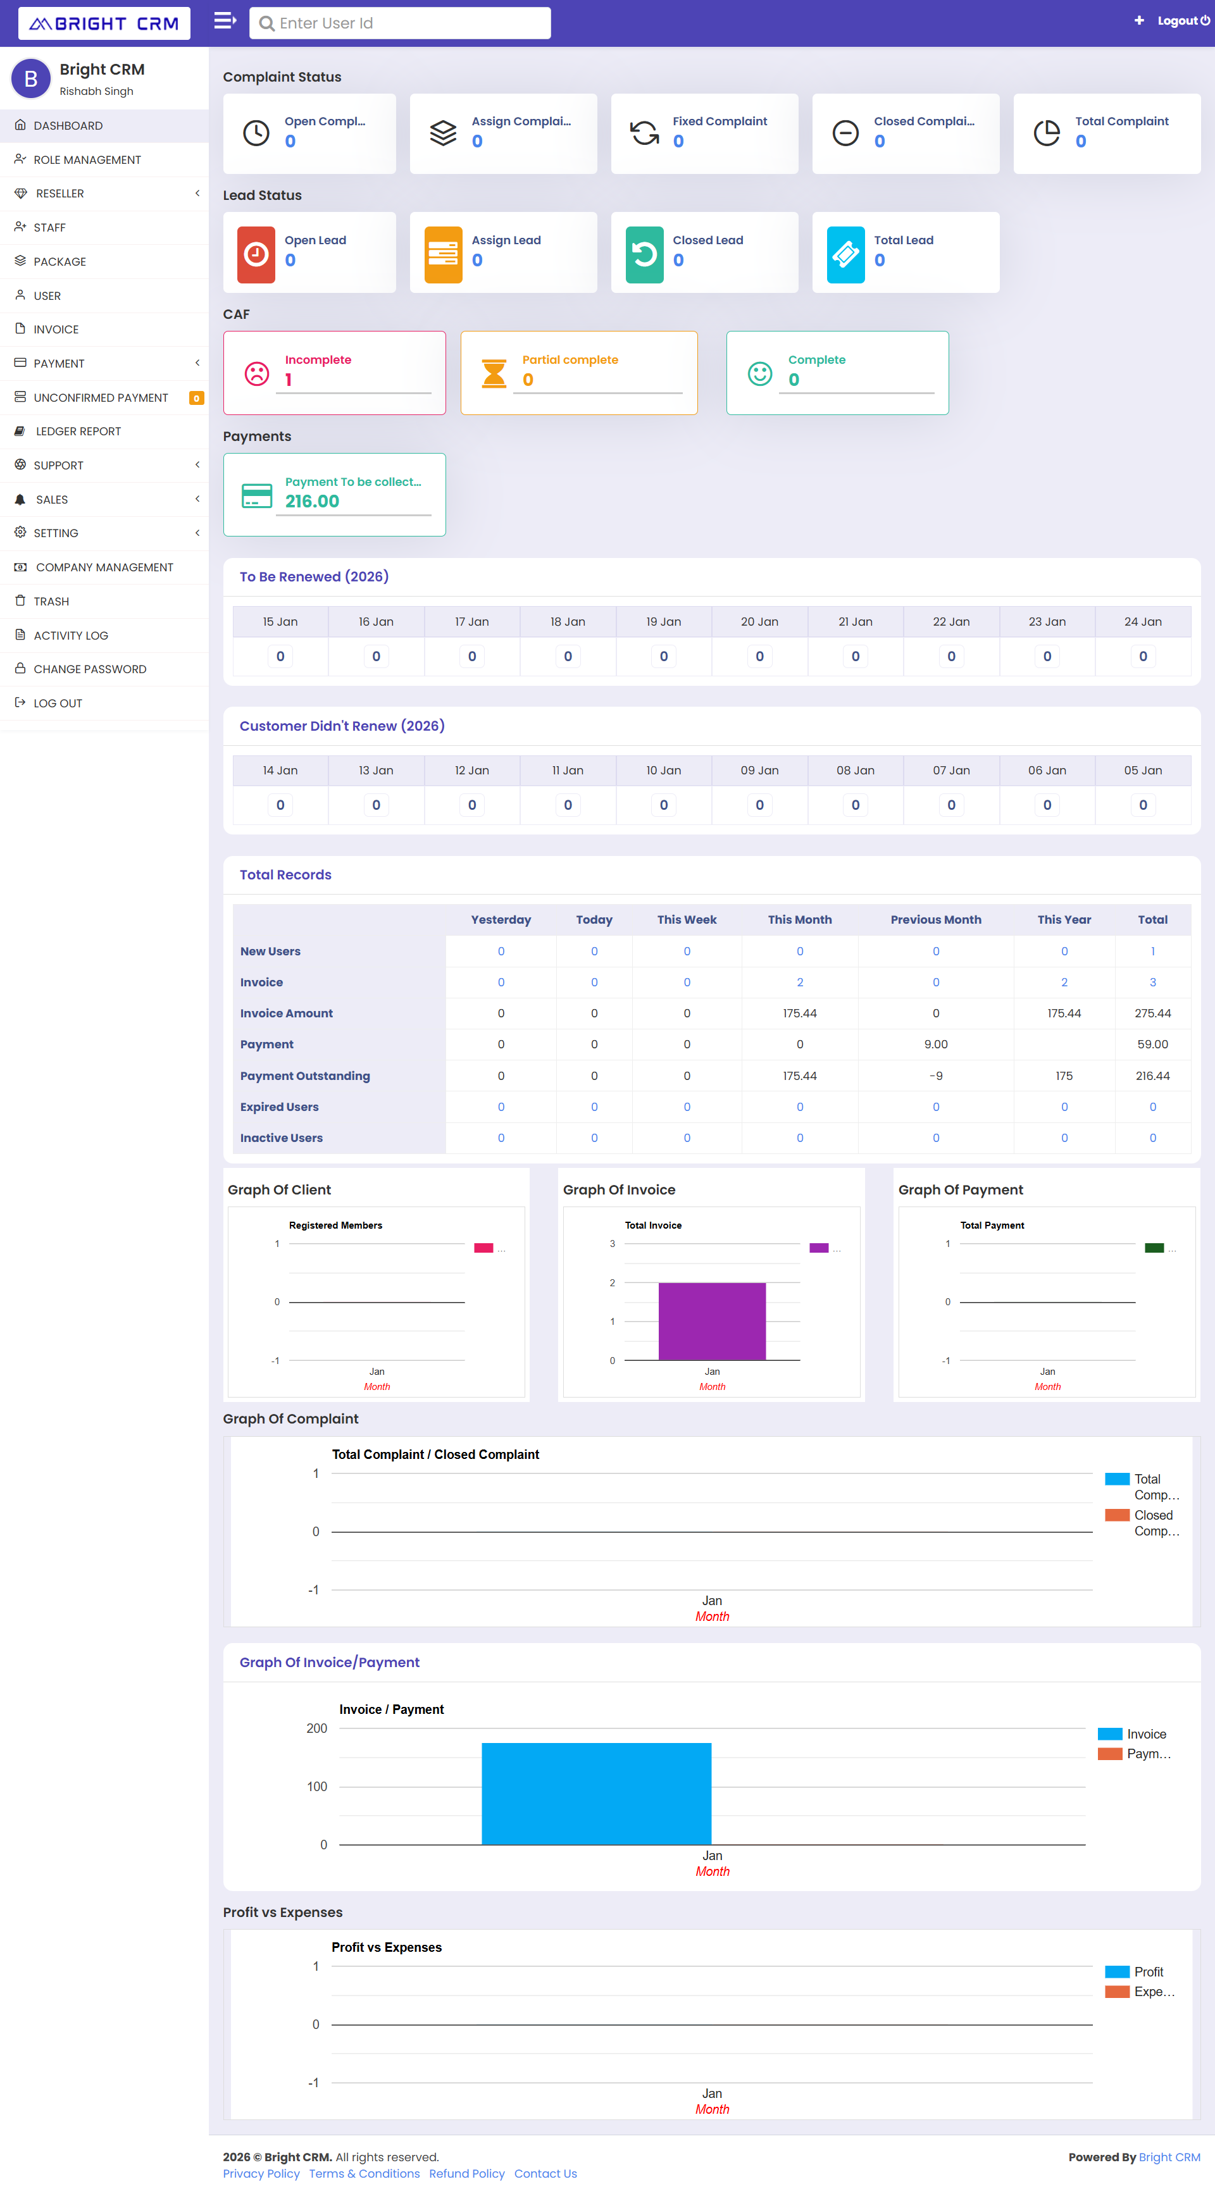The width and height of the screenshot is (1215, 2196).
Task: Click the Trash bin icon in the sidebar
Action: 20,600
